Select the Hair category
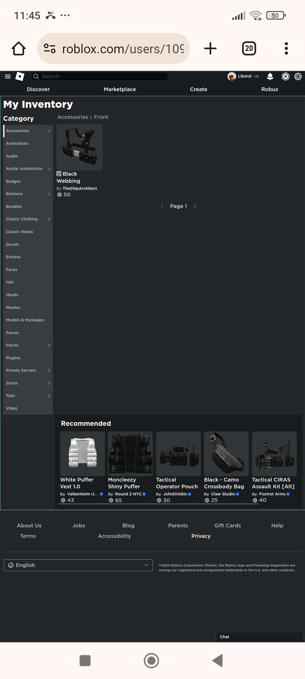The height and width of the screenshot is (679, 305). [28, 282]
